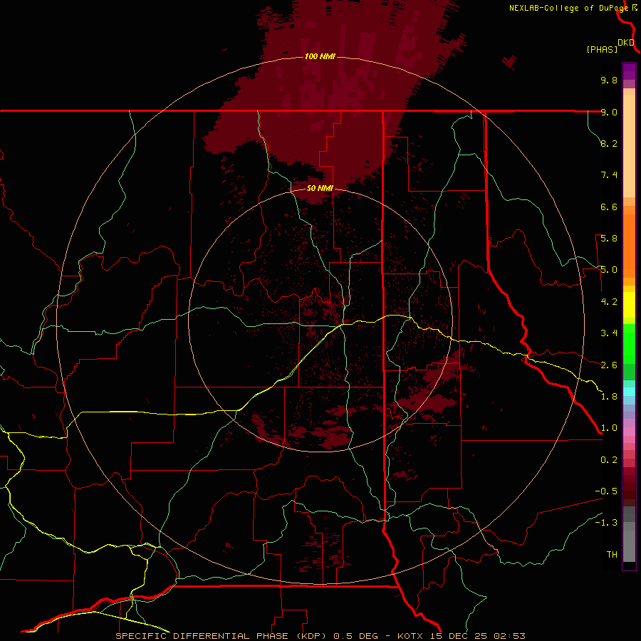Pick the yellow segment of the color bar

click(629, 305)
